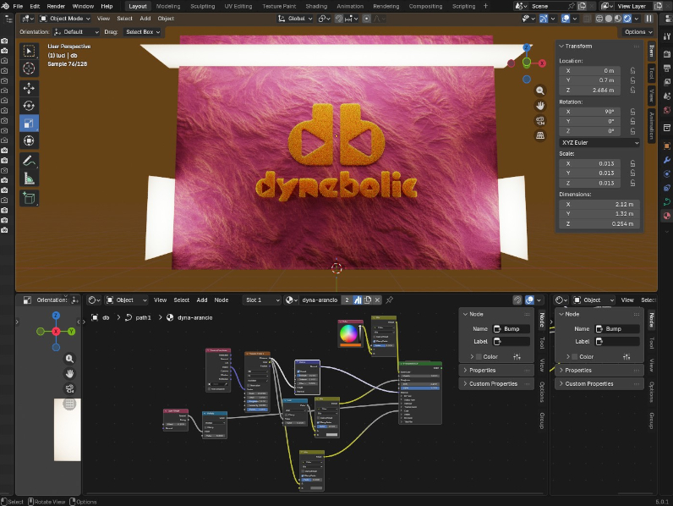Click the pan hand icon in viewport
Image resolution: width=673 pixels, height=506 pixels.
point(541,106)
